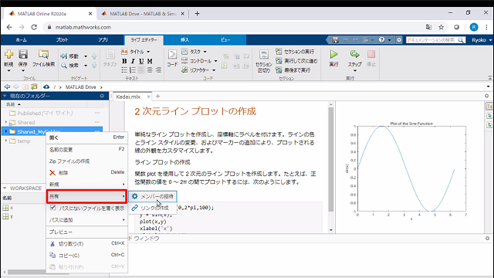Choose Invite Members in share submenu
Viewport: 494px width, 278px height.
[x=153, y=196]
